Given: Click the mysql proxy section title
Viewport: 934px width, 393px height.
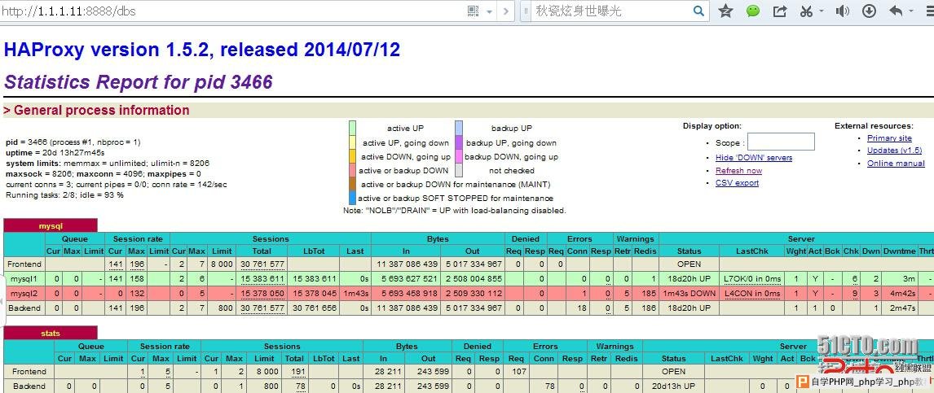Looking at the screenshot, I should 51,226.
